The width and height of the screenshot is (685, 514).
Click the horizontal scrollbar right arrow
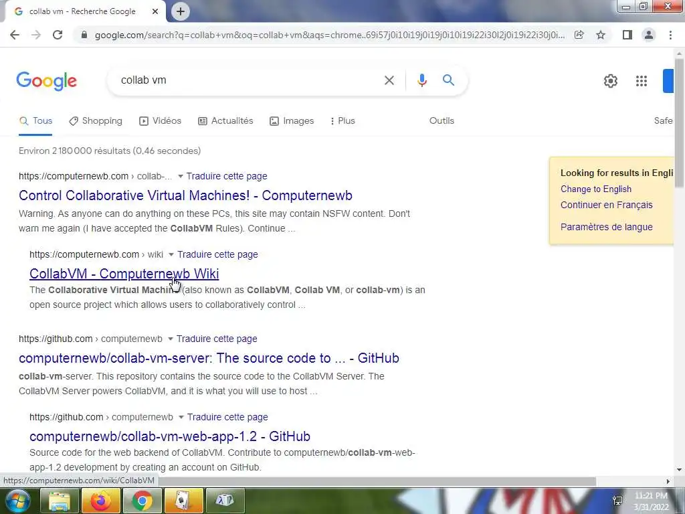pos(668,481)
